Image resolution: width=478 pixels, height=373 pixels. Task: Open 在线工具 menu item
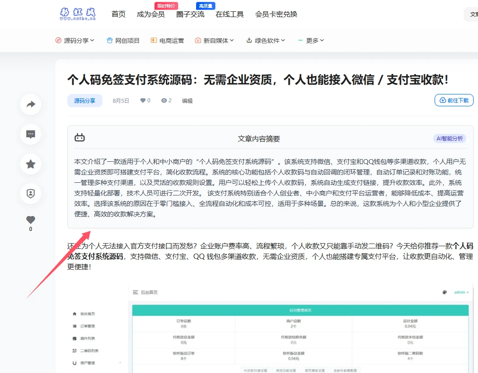pyautogui.click(x=229, y=14)
